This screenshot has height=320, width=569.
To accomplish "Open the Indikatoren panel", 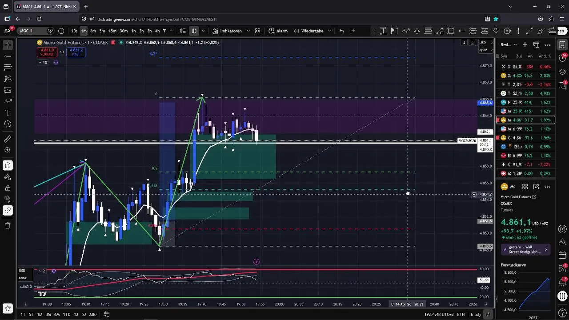I will coord(227,31).
